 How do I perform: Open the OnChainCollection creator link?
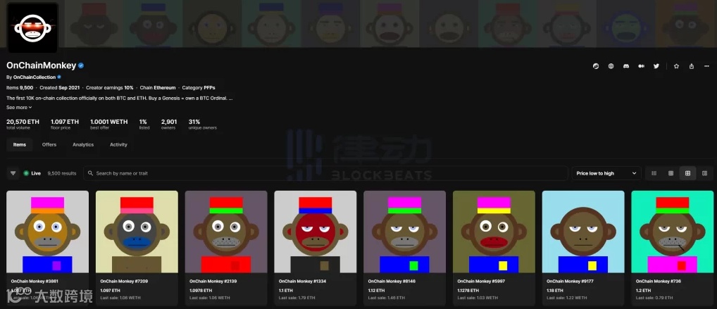click(35, 77)
